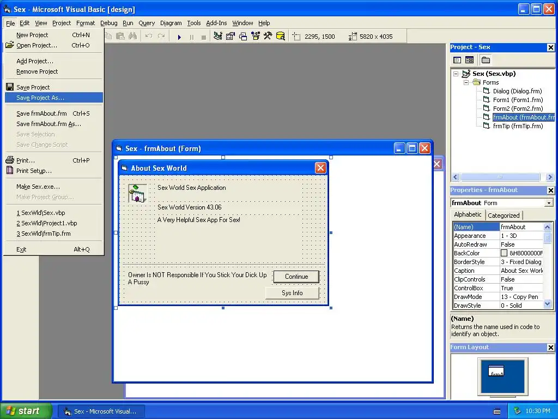
Task: Choose Save frmAbout.frm in the File menu
Action: (x=54, y=113)
